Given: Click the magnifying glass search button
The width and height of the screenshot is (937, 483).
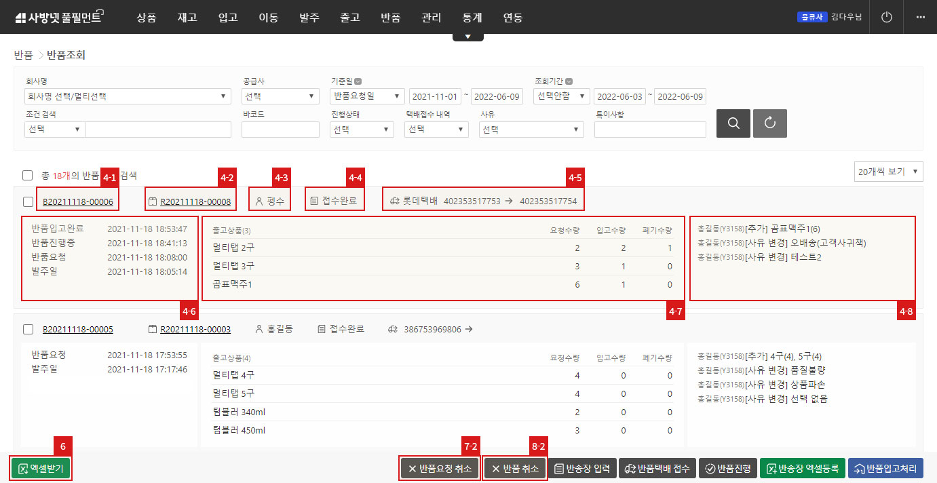Looking at the screenshot, I should click(733, 123).
